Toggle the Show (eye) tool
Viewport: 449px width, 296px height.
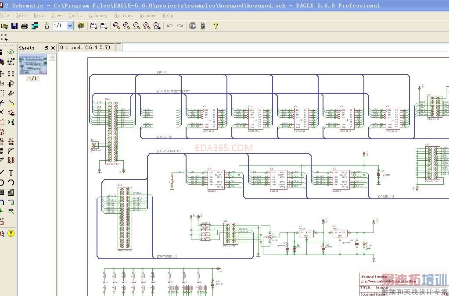tap(11, 52)
